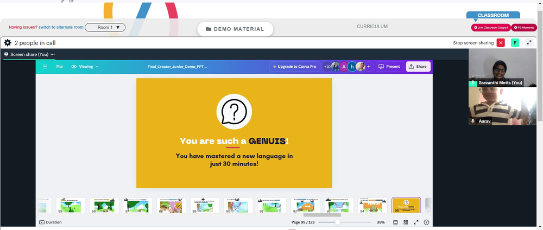The width and height of the screenshot is (543, 230).
Task: Select slide thumbnail 90
Action: click(x=238, y=205)
